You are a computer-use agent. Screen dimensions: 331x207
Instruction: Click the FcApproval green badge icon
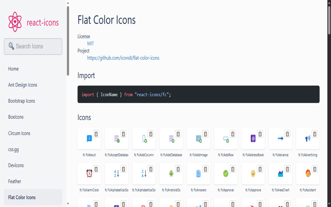[x=226, y=173]
